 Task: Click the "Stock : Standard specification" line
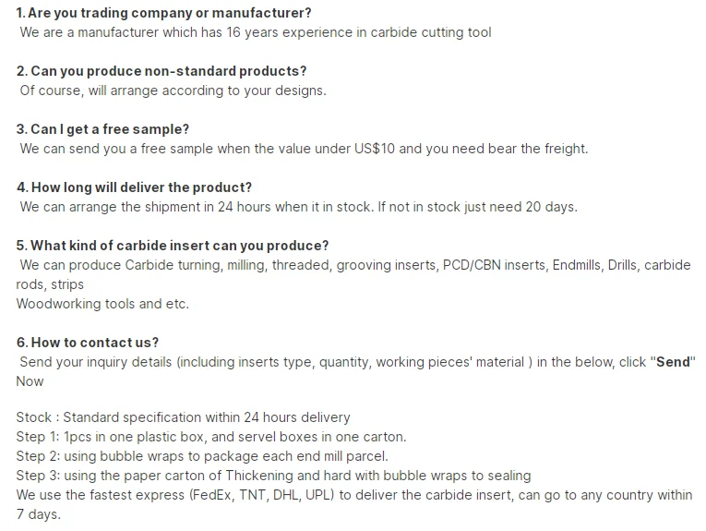pyautogui.click(x=183, y=417)
